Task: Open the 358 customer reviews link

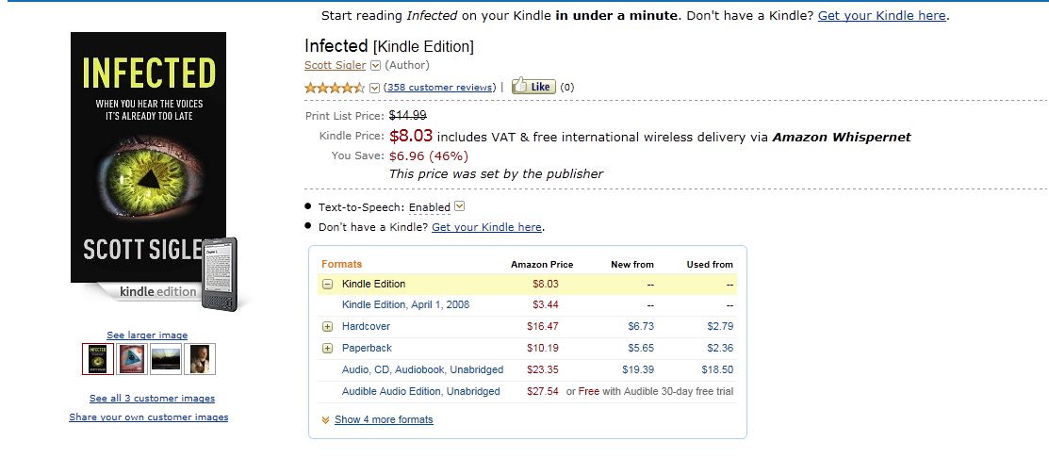Action: [x=439, y=88]
